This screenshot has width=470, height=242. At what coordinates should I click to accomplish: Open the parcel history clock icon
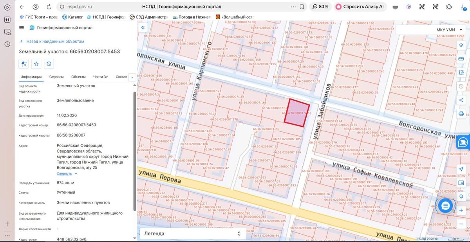click(49, 64)
